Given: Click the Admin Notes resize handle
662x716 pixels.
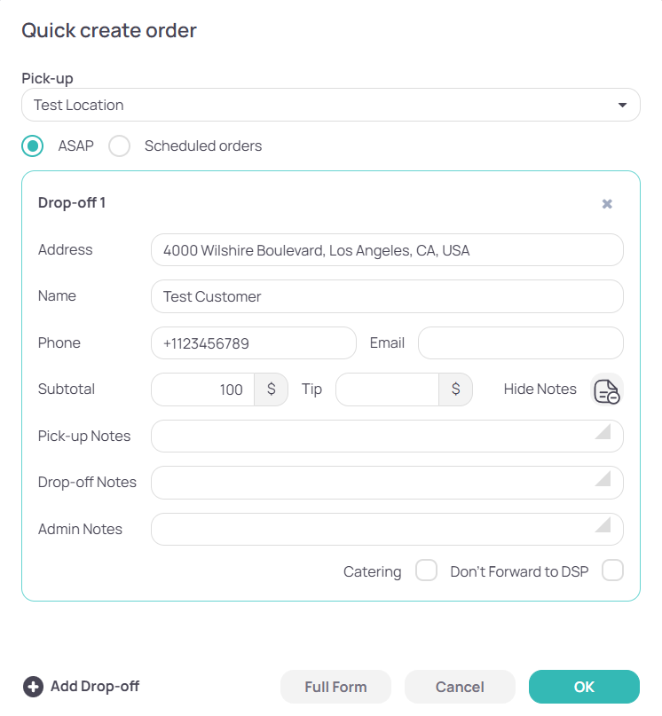Looking at the screenshot, I should (x=604, y=525).
